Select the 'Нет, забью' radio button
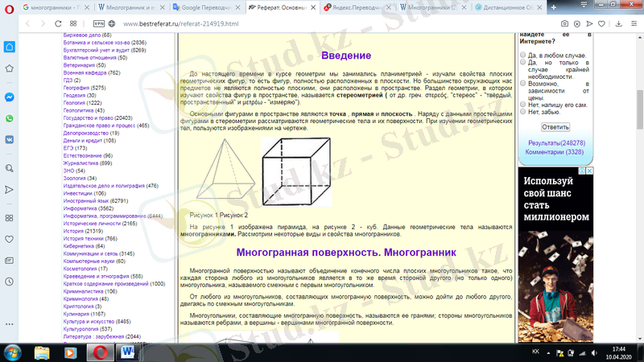 [524, 113]
